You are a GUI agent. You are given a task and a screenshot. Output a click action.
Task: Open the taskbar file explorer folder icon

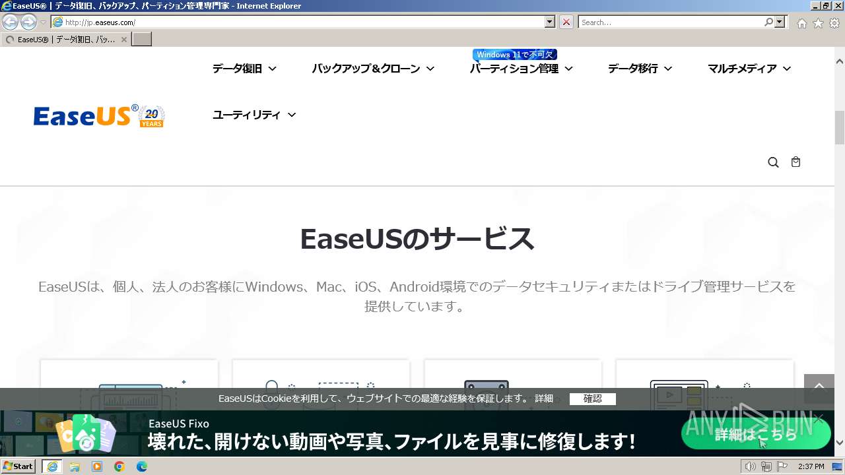(x=75, y=466)
